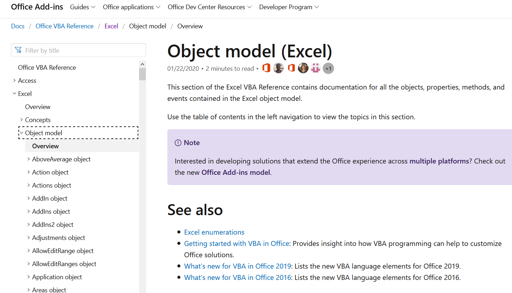Open the Guides dropdown menu
The width and height of the screenshot is (512, 293).
[83, 7]
